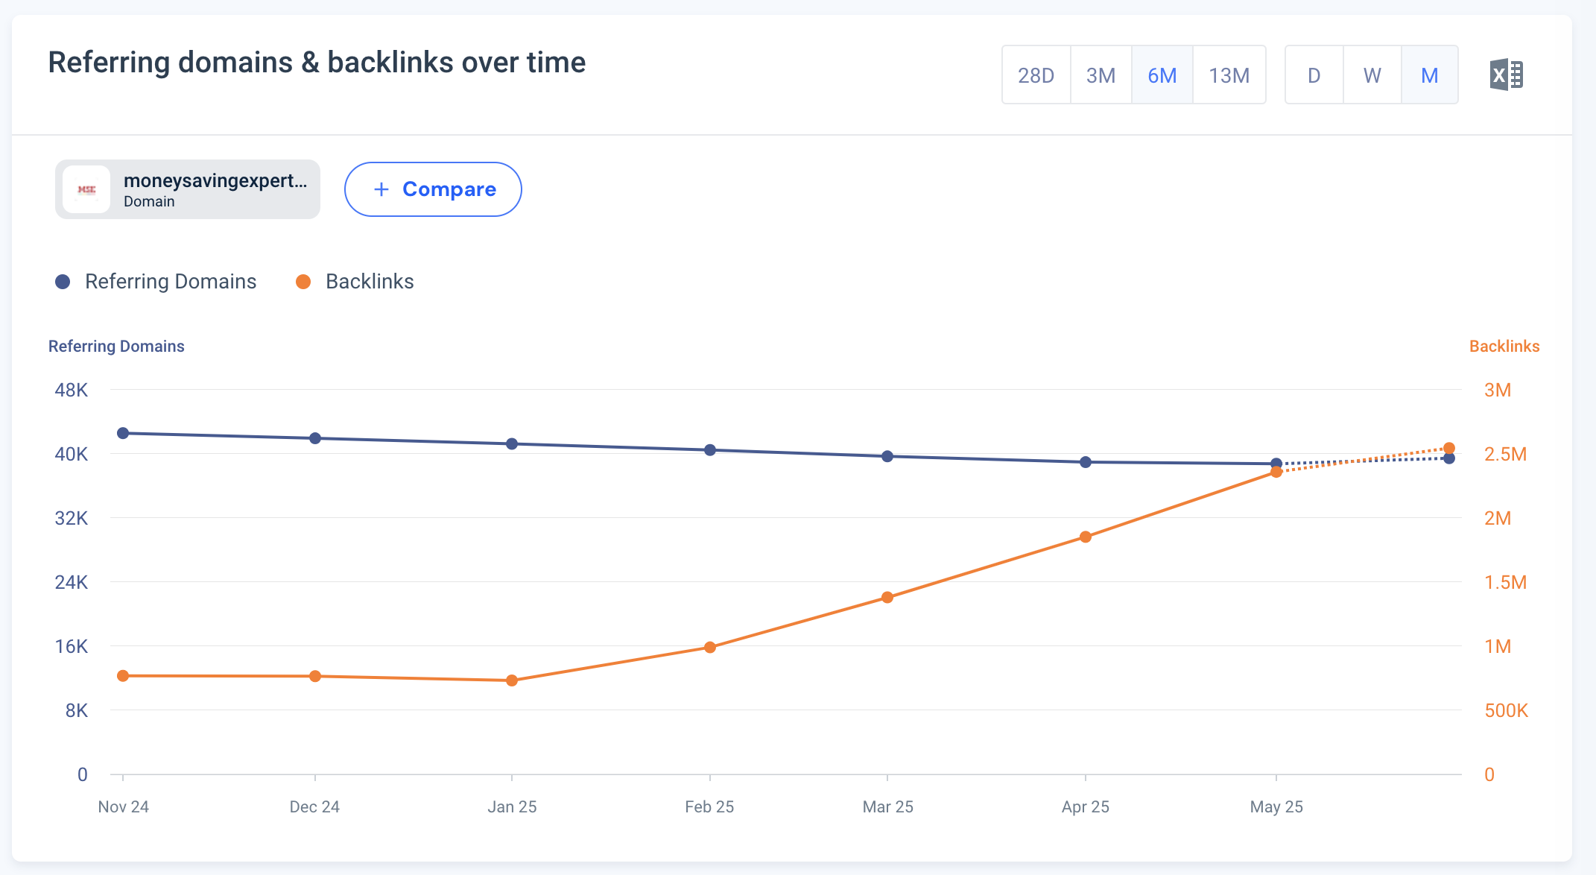1596x875 pixels.
Task: Click the moneysavingexpert.com domain chip
Action: tap(187, 189)
